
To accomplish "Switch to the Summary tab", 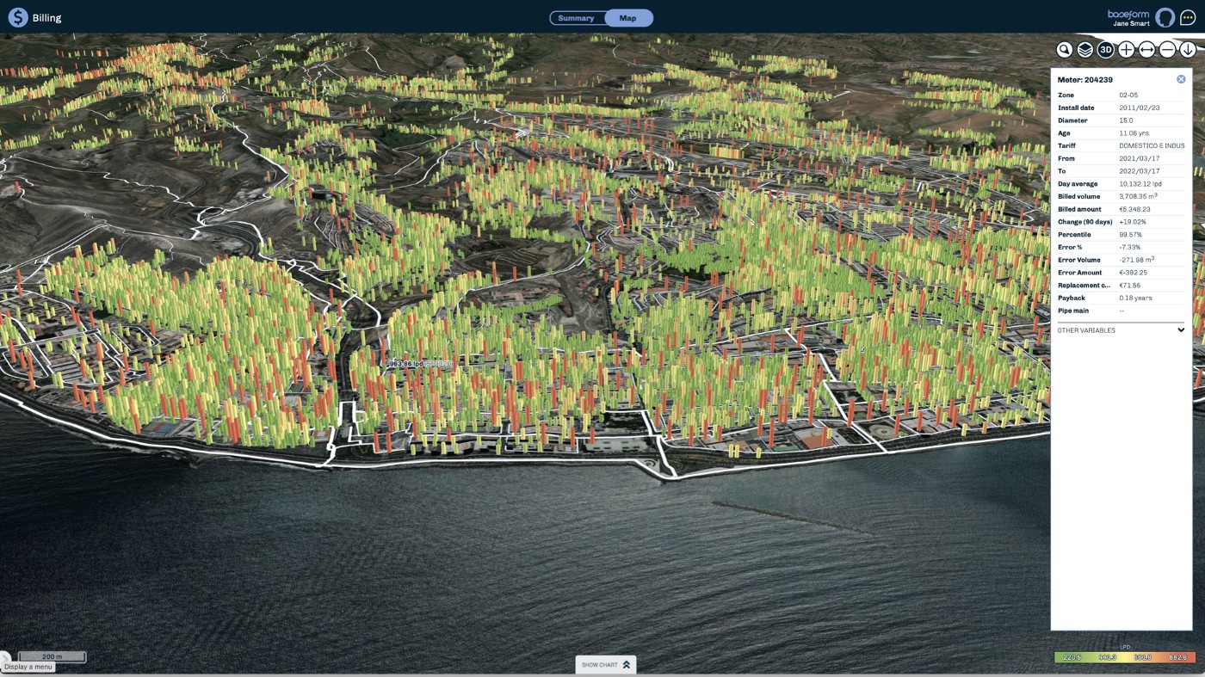I will pos(576,18).
